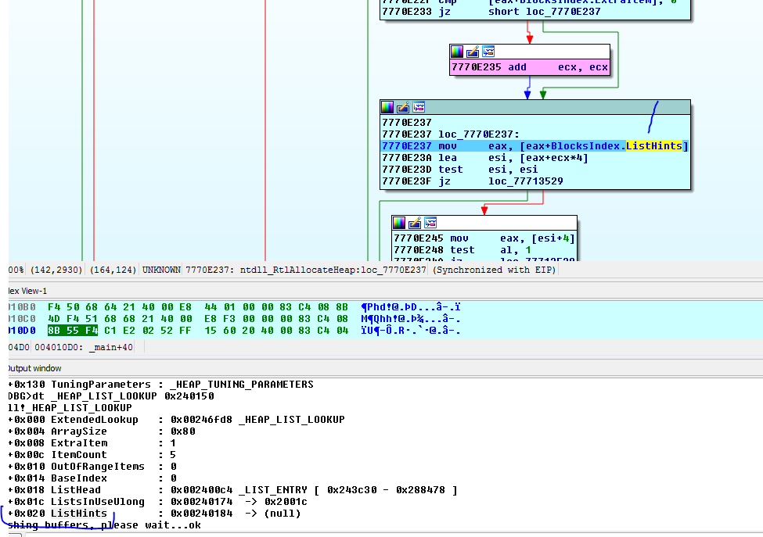Viewport: 763px width, 537px height.
Task: Select the highlighted hex bytes 8B 55 F4
Action: (x=73, y=331)
